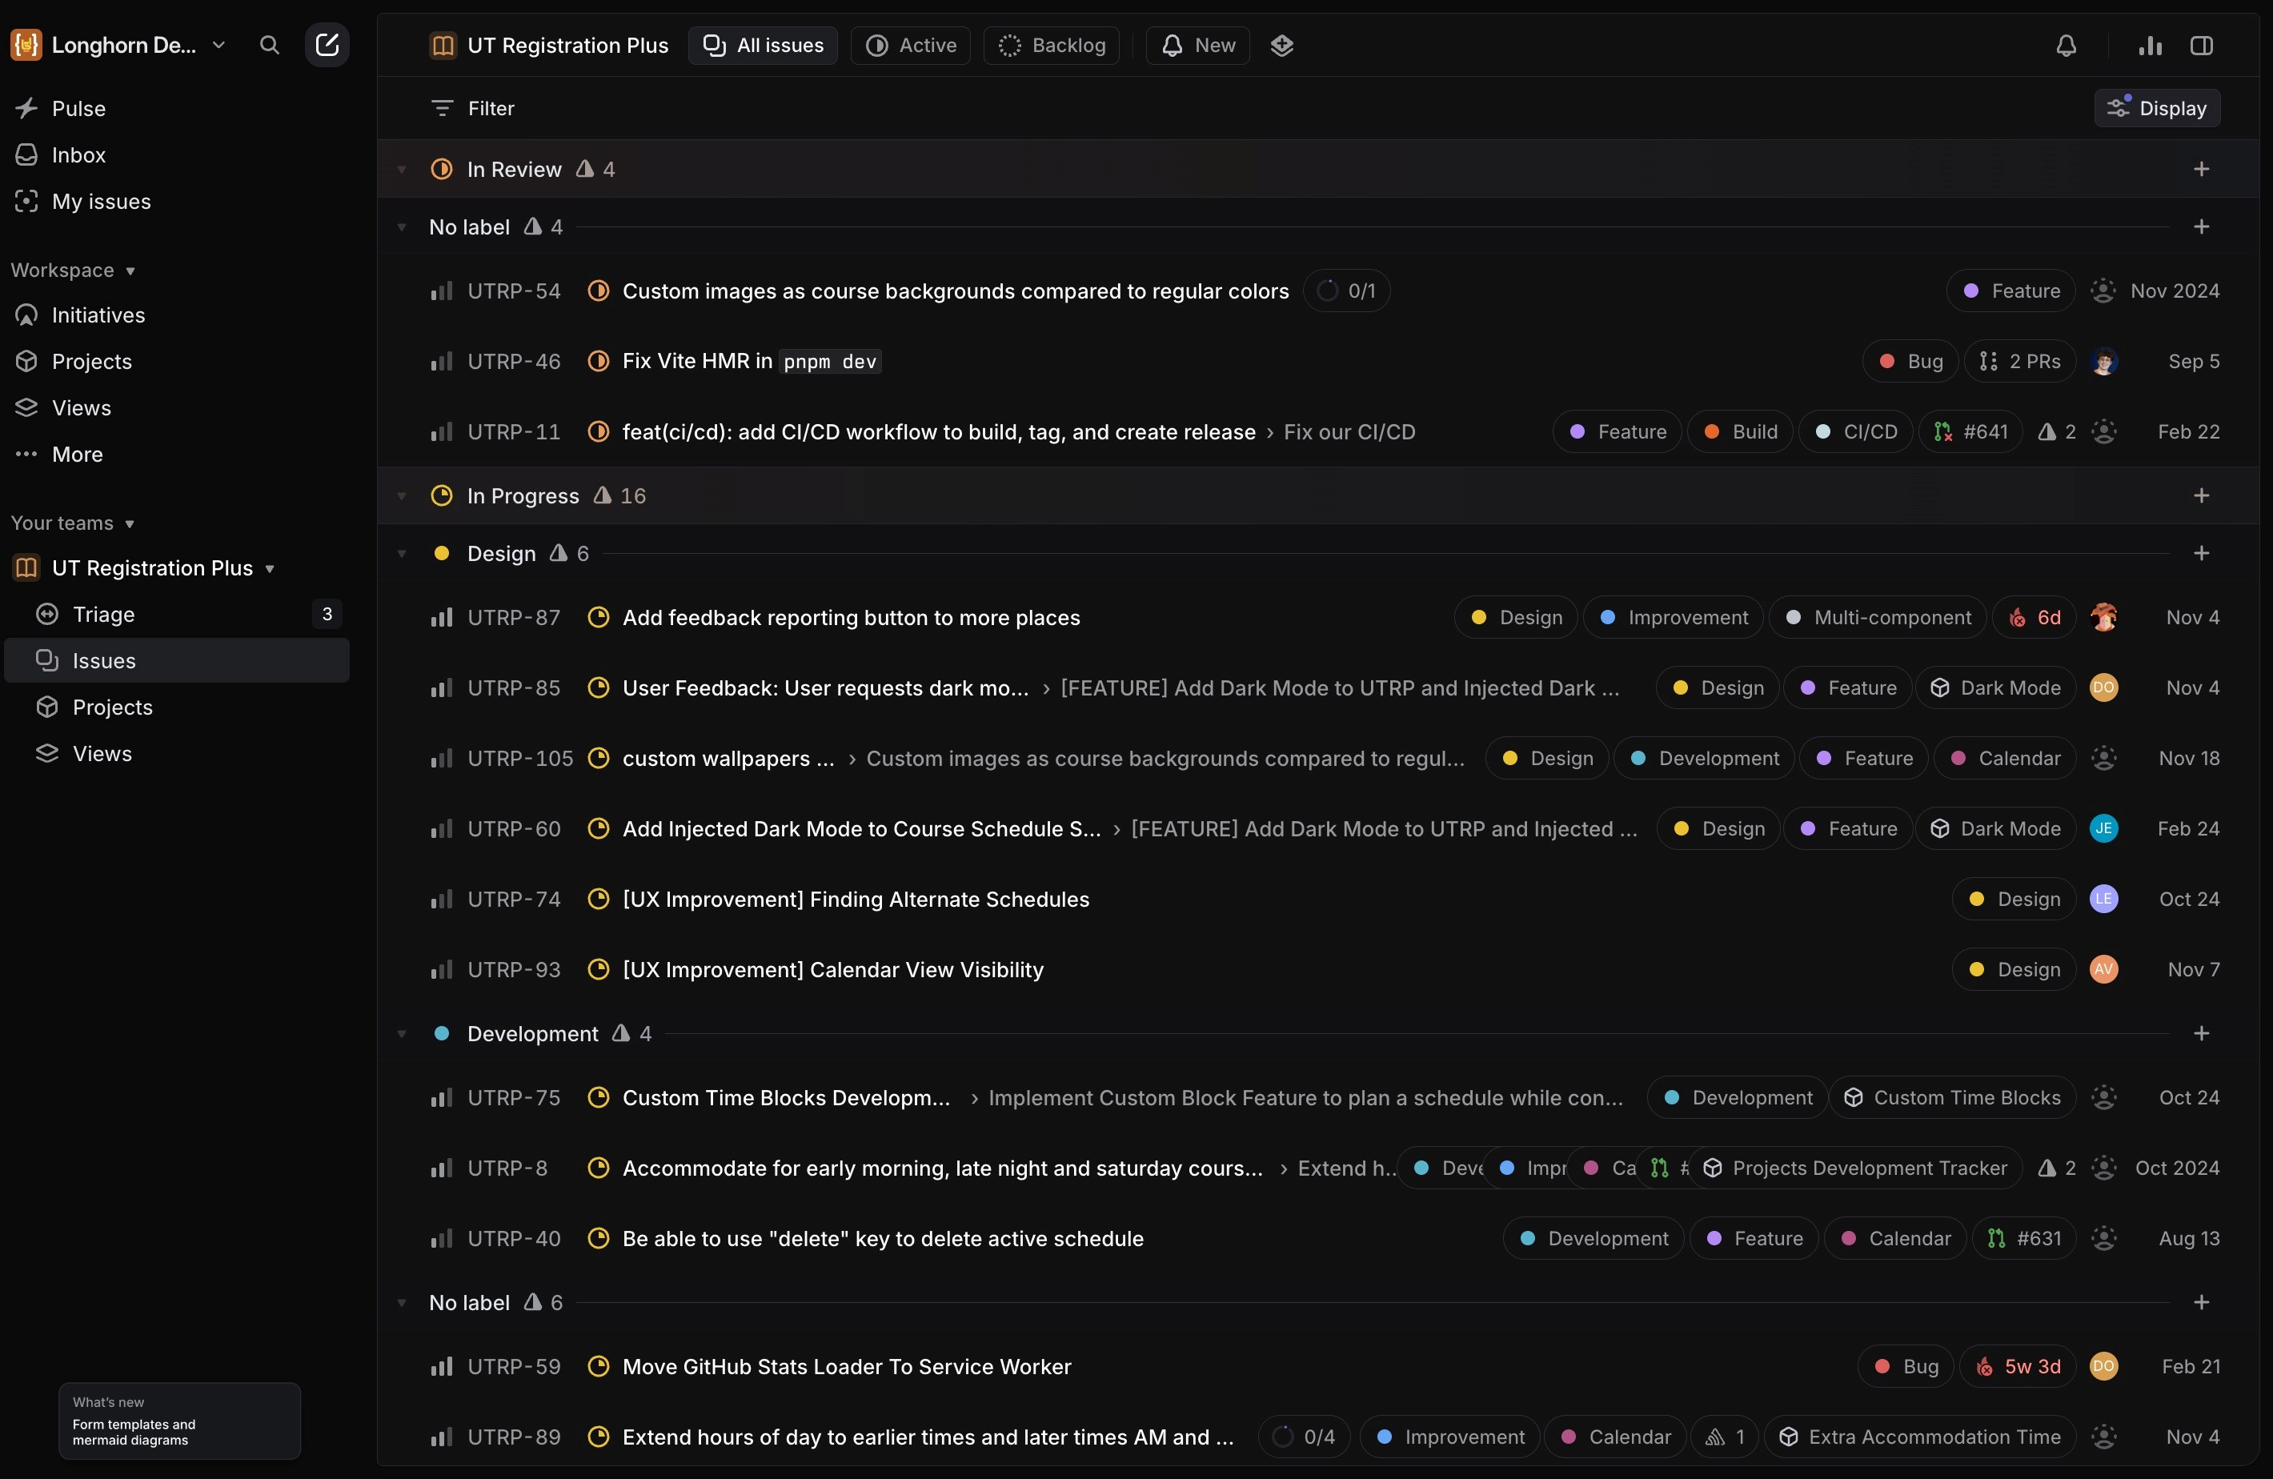The image size is (2273, 1479).
Task: Switch to the Backlog tab
Action: pos(1051,45)
